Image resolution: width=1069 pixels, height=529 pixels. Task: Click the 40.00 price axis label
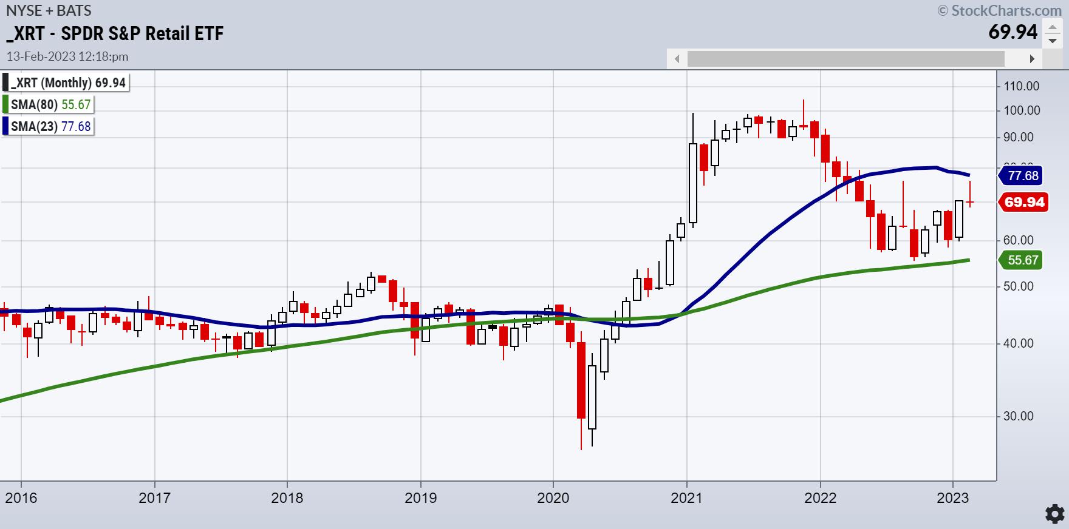click(1019, 344)
